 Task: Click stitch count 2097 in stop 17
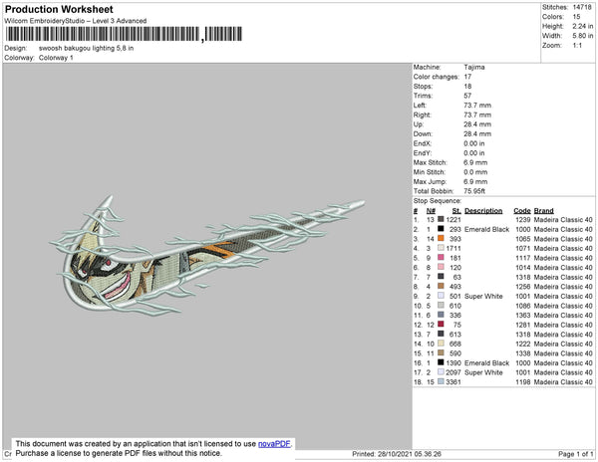pos(453,372)
